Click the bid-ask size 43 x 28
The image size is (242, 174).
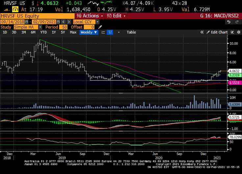pyautogui.click(x=179, y=3)
